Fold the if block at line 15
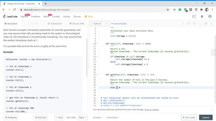This screenshot has width=216, height=121. coord(97,56)
